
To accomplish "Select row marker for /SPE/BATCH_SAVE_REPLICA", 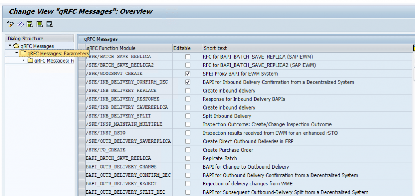I will 81,57.
